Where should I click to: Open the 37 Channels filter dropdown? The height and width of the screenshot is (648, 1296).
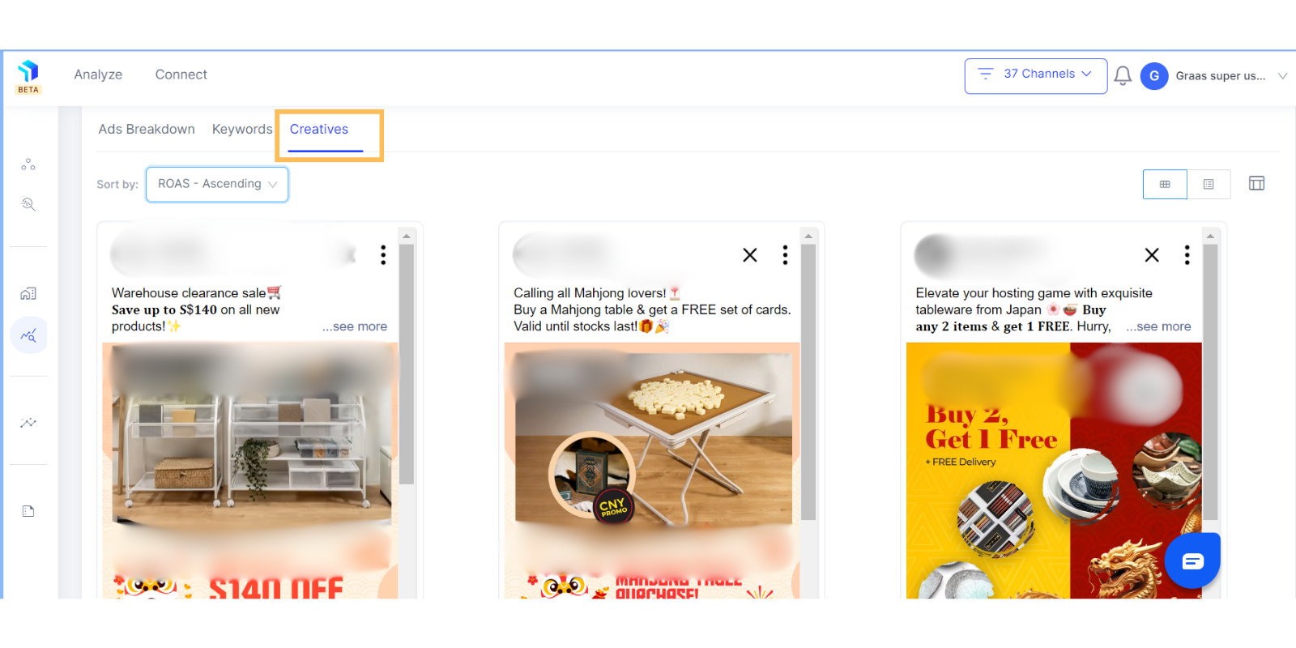coord(1035,76)
